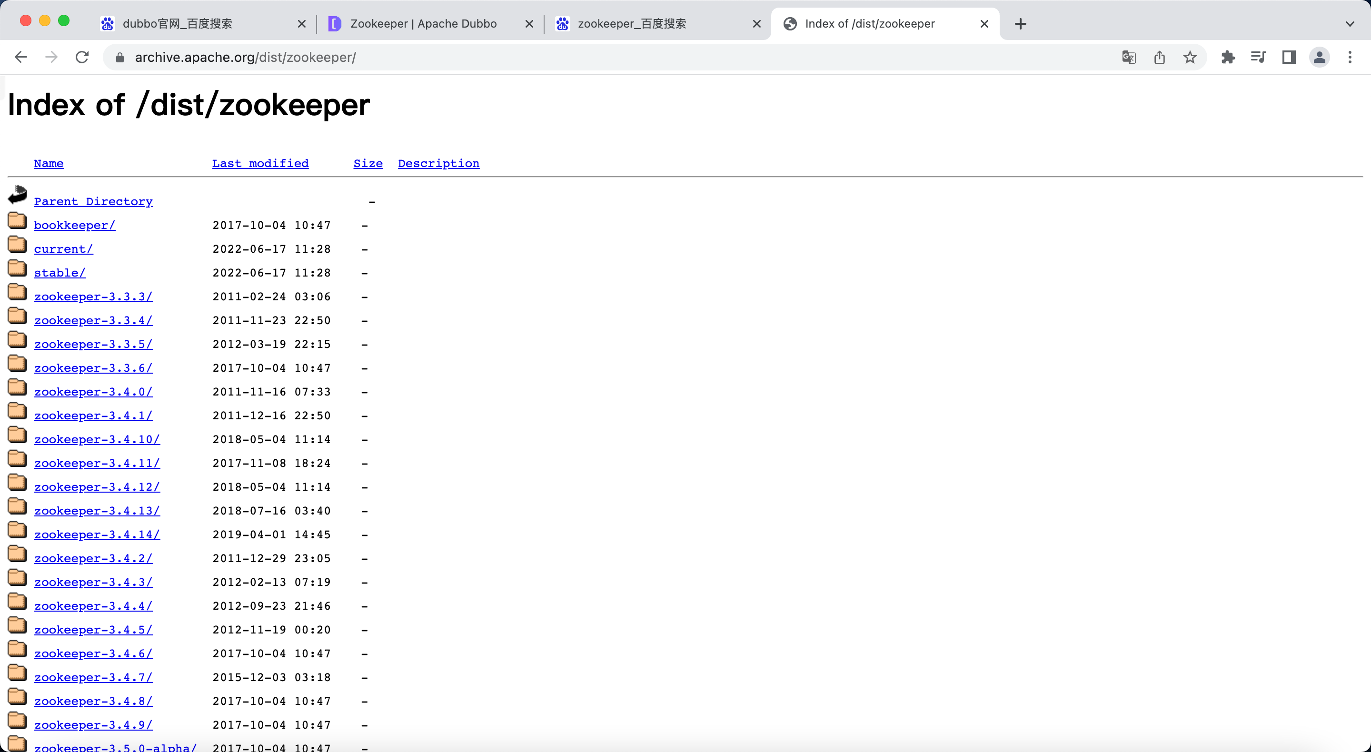
Task: Open the zookeeper-3.4.14/ folder link
Action: (x=97, y=534)
